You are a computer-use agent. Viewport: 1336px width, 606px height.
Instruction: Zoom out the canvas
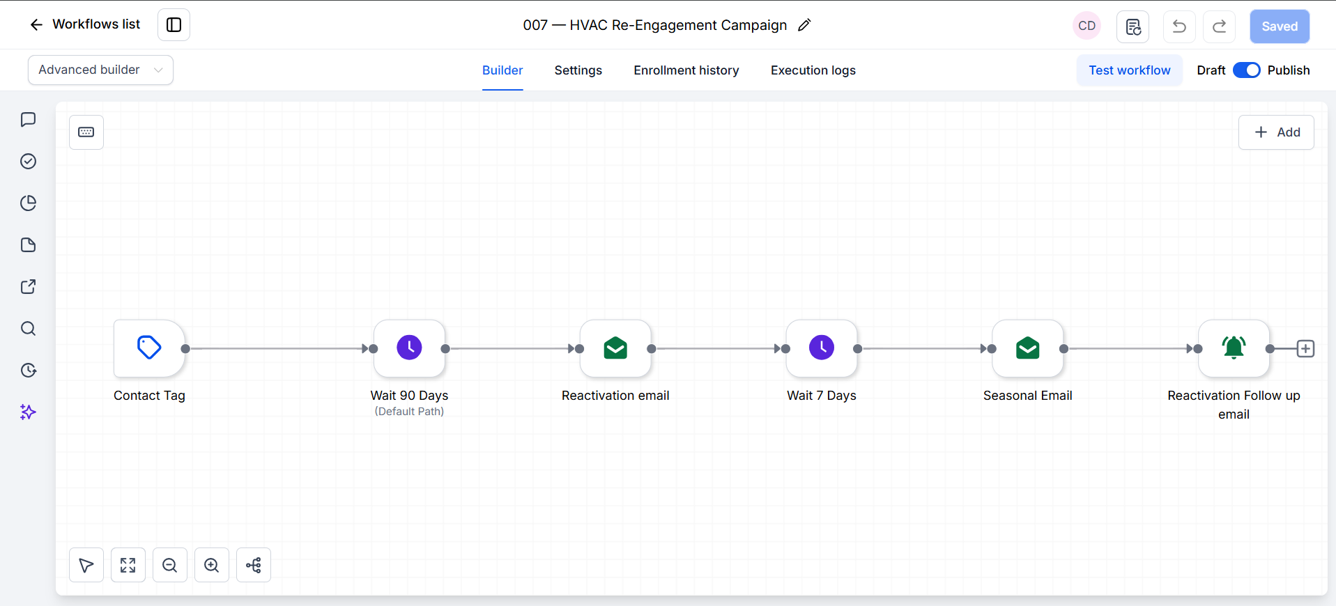point(170,565)
